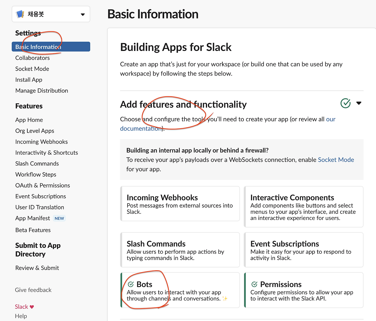
Task: Click the green checkmark beside Add features and functionality
Action: (345, 103)
